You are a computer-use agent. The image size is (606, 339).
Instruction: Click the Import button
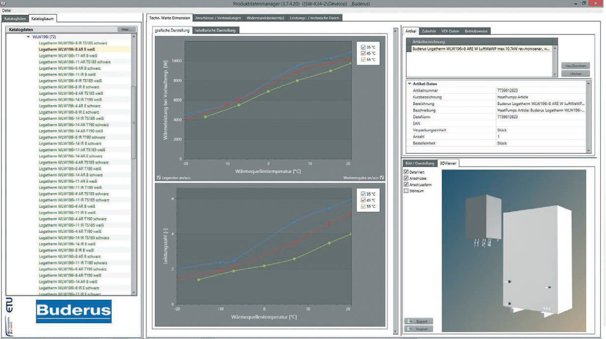point(418,329)
